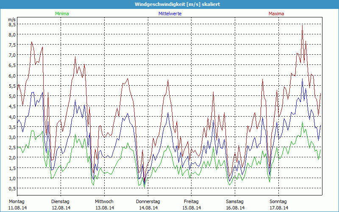Click the 6,5 y-axis value
The width and height of the screenshot is (339, 212).
tap(12, 66)
